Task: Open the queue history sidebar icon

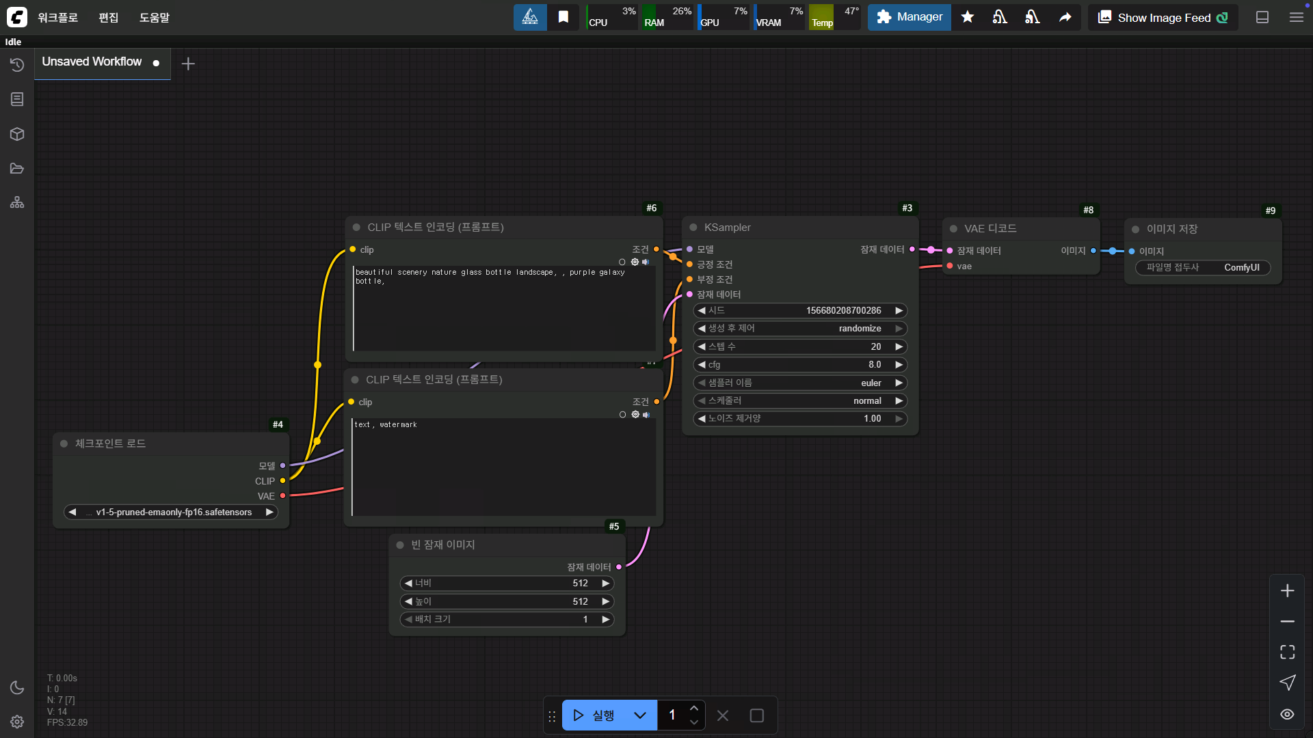Action: tap(17, 65)
